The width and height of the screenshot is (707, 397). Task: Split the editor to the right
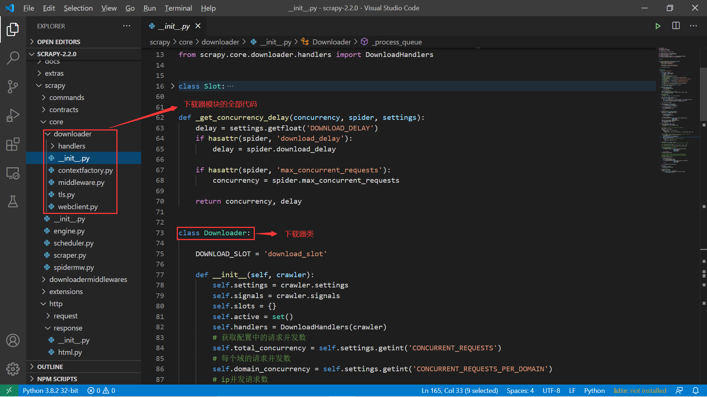676,26
